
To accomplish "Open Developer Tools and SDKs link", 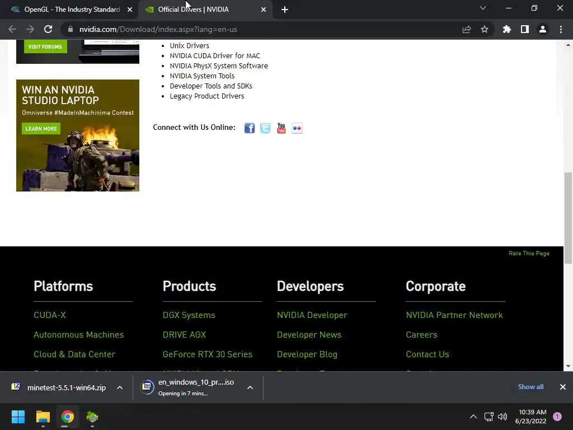I will 211,86.
